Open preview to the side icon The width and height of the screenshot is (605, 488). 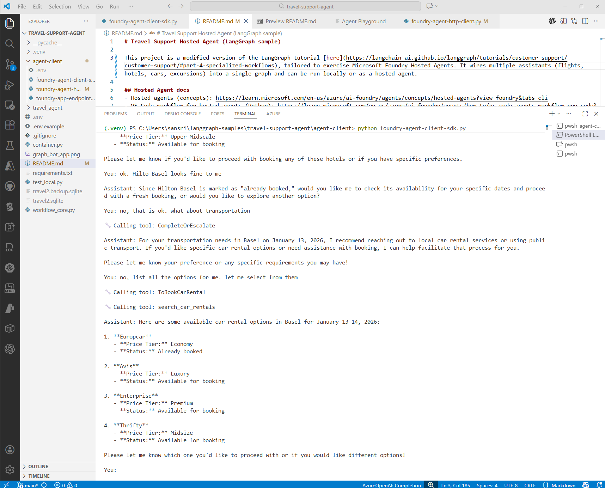563,21
